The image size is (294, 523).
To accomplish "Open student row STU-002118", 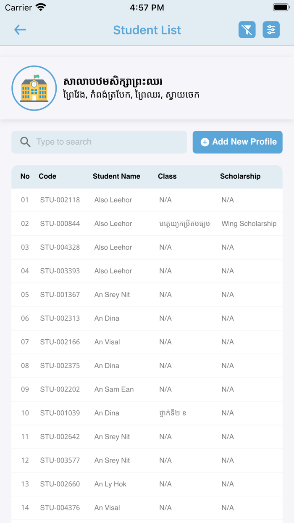I will 147,200.
